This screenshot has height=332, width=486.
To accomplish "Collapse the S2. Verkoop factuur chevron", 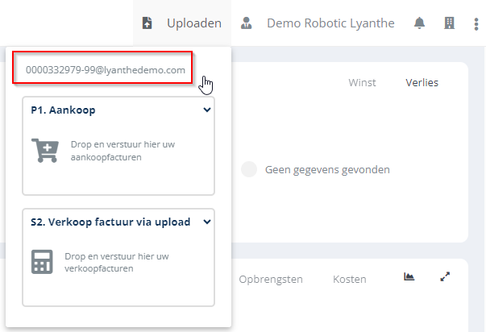I will coord(207,222).
